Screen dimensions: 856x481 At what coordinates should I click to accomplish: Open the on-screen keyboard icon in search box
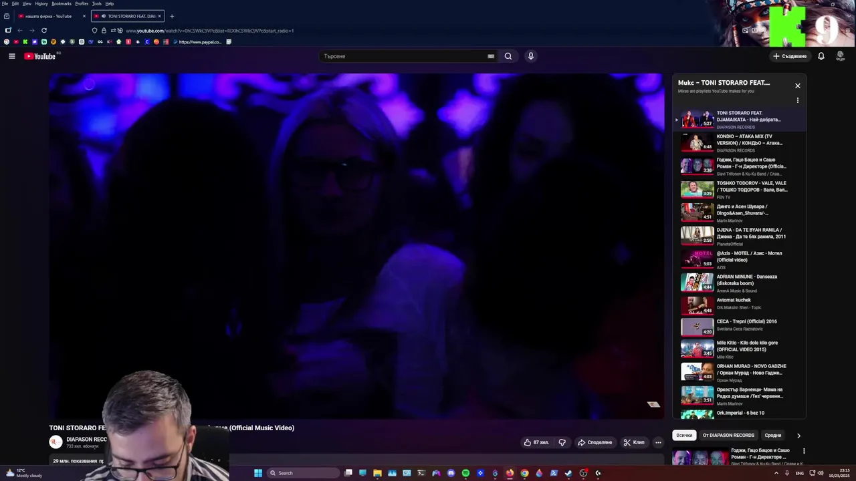[x=491, y=56]
